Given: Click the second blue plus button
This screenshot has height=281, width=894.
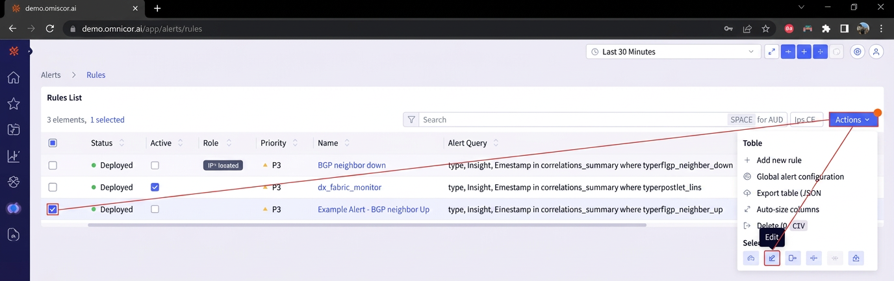Looking at the screenshot, I should 804,52.
